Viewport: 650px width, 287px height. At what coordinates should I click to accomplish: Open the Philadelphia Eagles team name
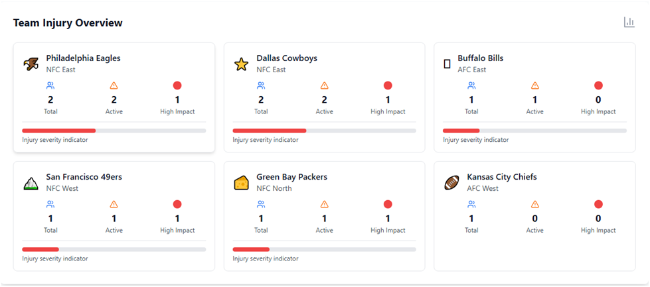[83, 58]
